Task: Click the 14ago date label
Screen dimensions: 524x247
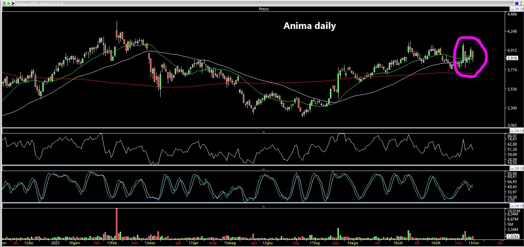Action: point(353,243)
